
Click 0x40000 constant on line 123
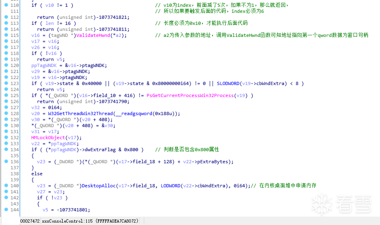[x=92, y=83]
